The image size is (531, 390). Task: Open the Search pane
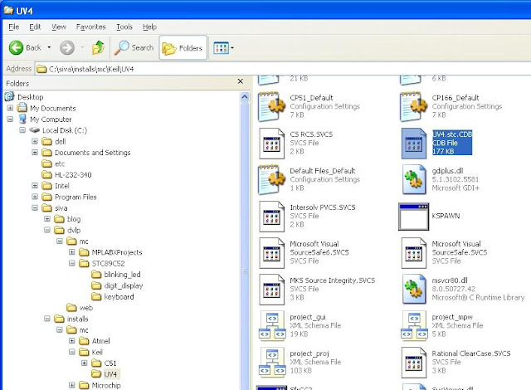pos(134,48)
